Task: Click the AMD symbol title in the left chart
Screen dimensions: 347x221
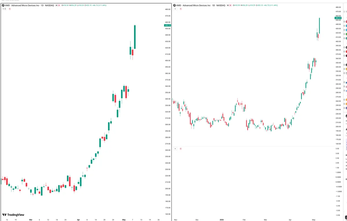Action: point(29,5)
